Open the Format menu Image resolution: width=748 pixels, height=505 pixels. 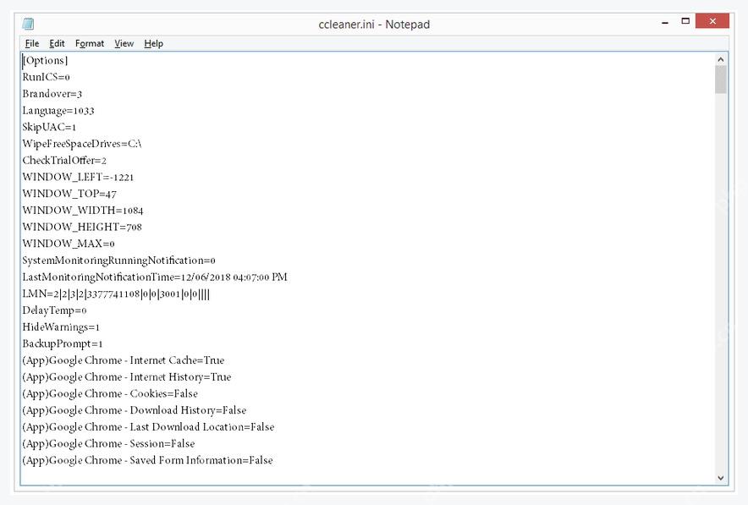(90, 43)
